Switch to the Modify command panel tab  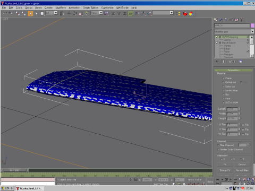(220, 20)
